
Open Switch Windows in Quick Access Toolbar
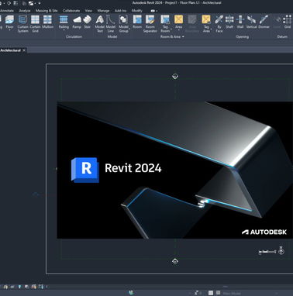[32, 3]
